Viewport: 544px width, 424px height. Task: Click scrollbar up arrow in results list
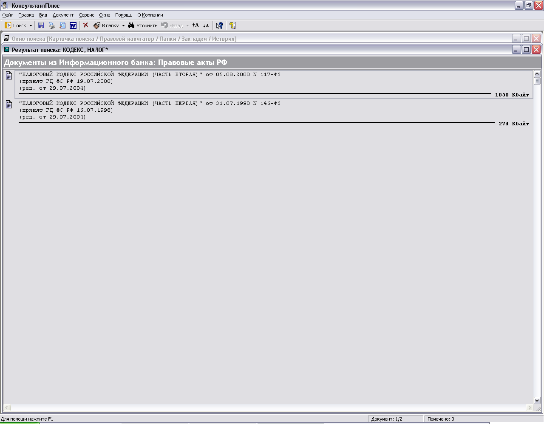click(537, 74)
